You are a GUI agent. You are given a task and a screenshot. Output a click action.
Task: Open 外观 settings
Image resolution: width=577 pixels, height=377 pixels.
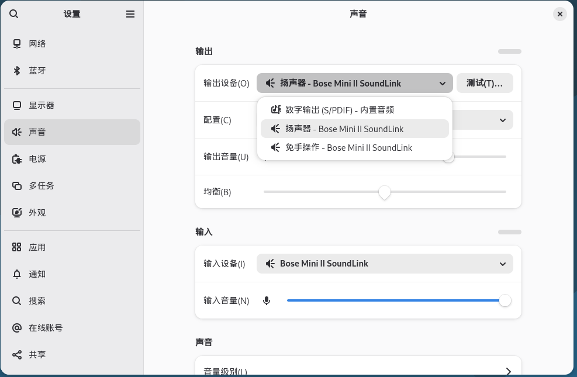[72, 213]
